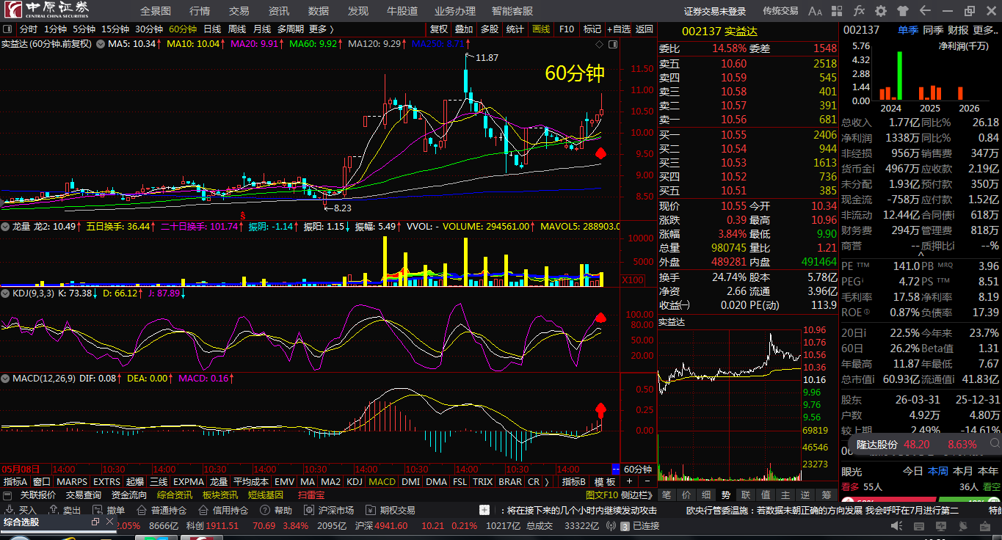1002x540 pixels.
Task: Select 本月 in the 眼光 panel
Action: click(x=962, y=471)
